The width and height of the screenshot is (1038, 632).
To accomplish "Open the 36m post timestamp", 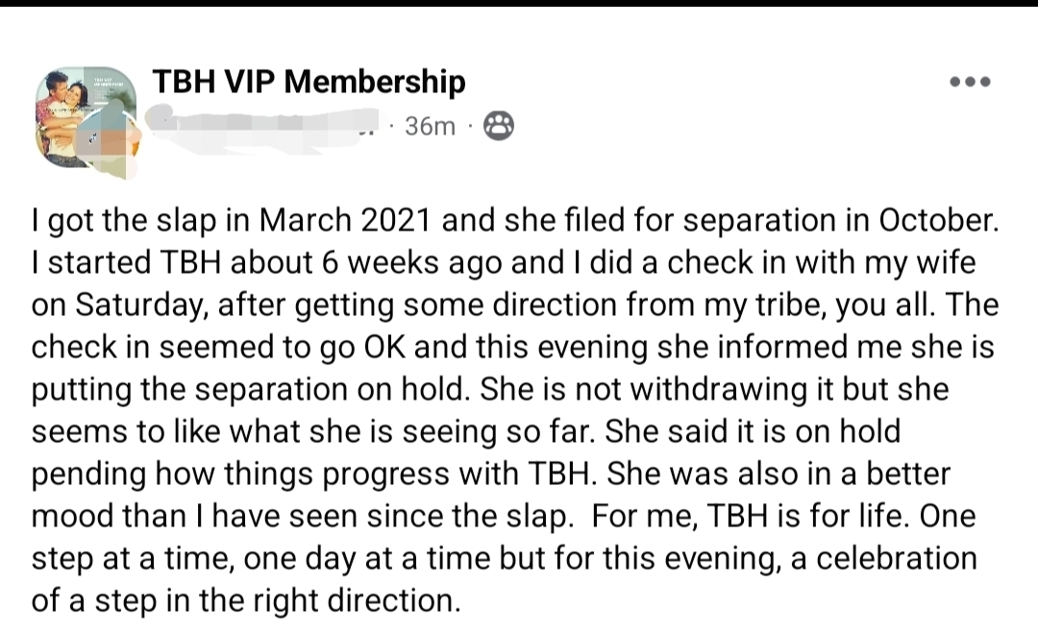I will (430, 126).
